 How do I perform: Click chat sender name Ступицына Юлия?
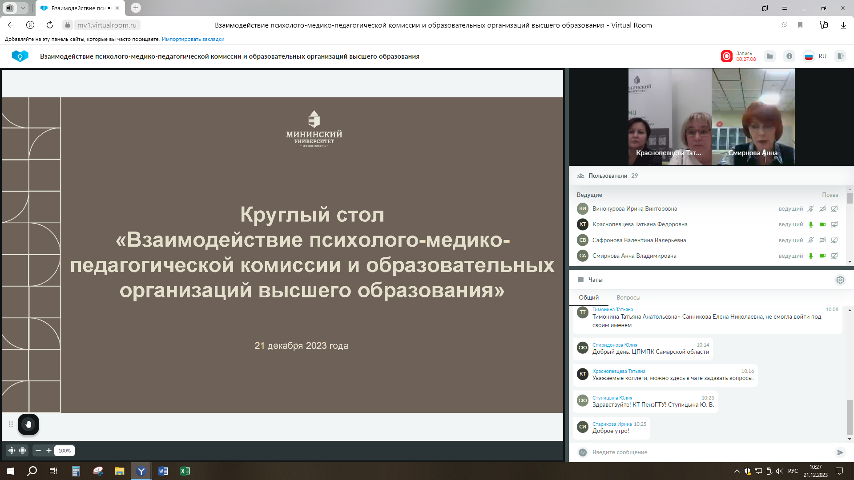click(x=612, y=398)
